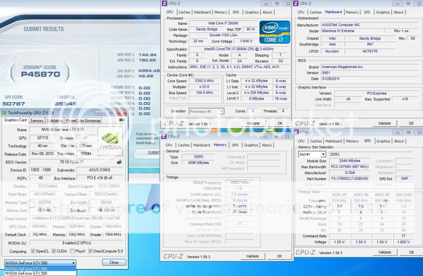Toggle the OpenCL checkbox
Screen dimensions: 423x276
click(x=33, y=251)
